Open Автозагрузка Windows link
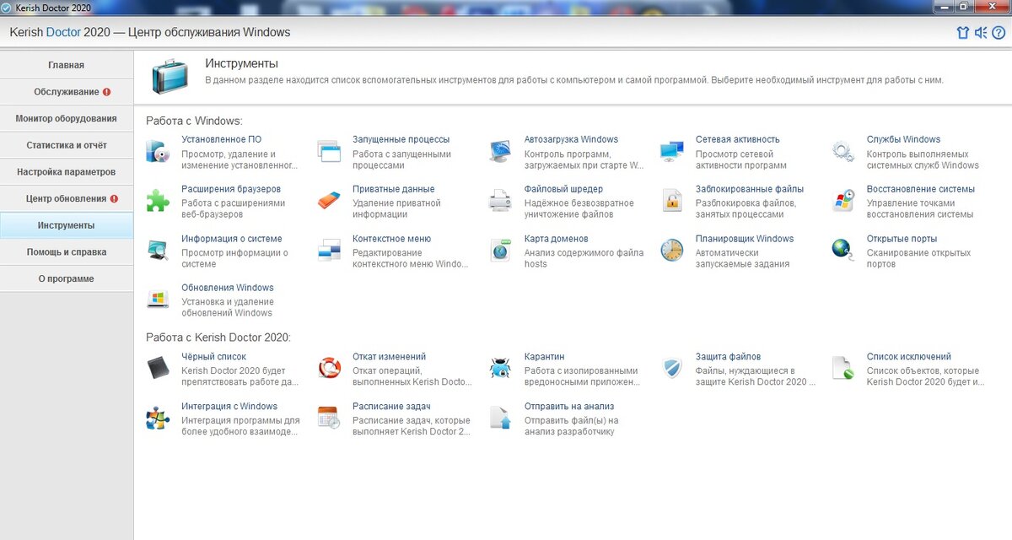The image size is (1012, 540). coord(571,140)
